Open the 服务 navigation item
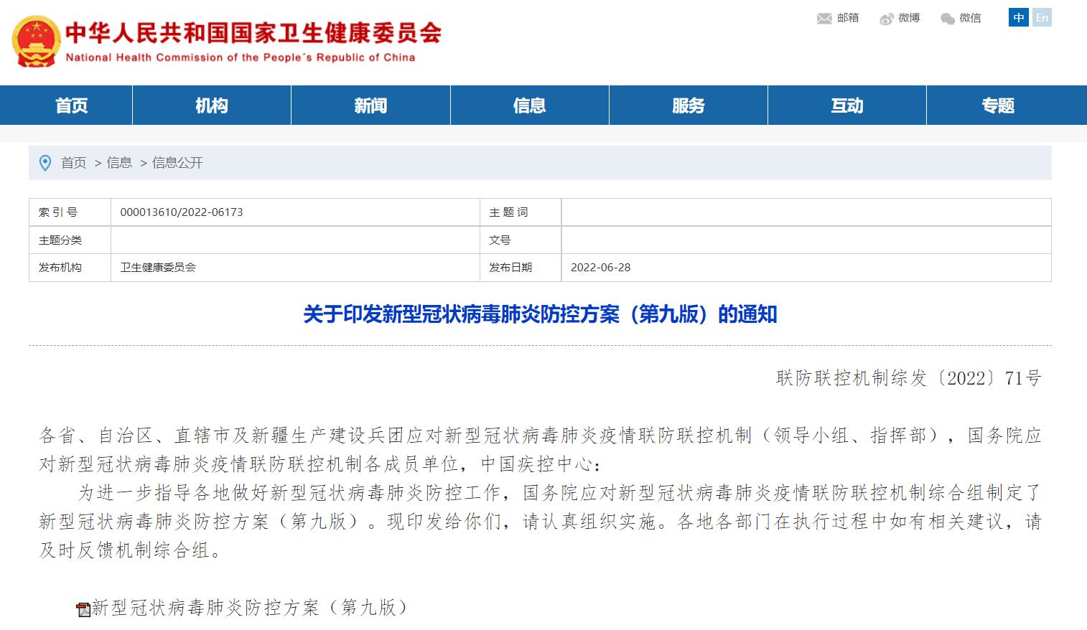The height and width of the screenshot is (630, 1087). [x=688, y=105]
